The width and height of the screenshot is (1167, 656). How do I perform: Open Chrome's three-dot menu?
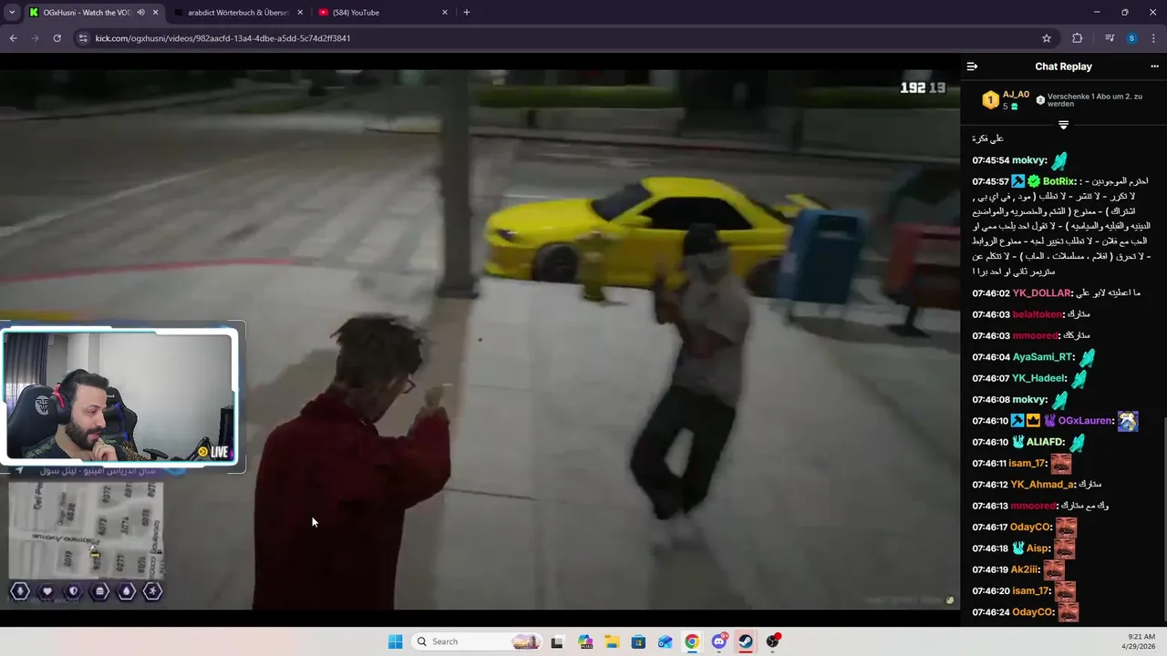pos(1154,38)
